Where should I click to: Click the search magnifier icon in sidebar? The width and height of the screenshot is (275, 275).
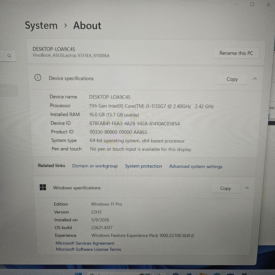pyautogui.click(x=9, y=56)
